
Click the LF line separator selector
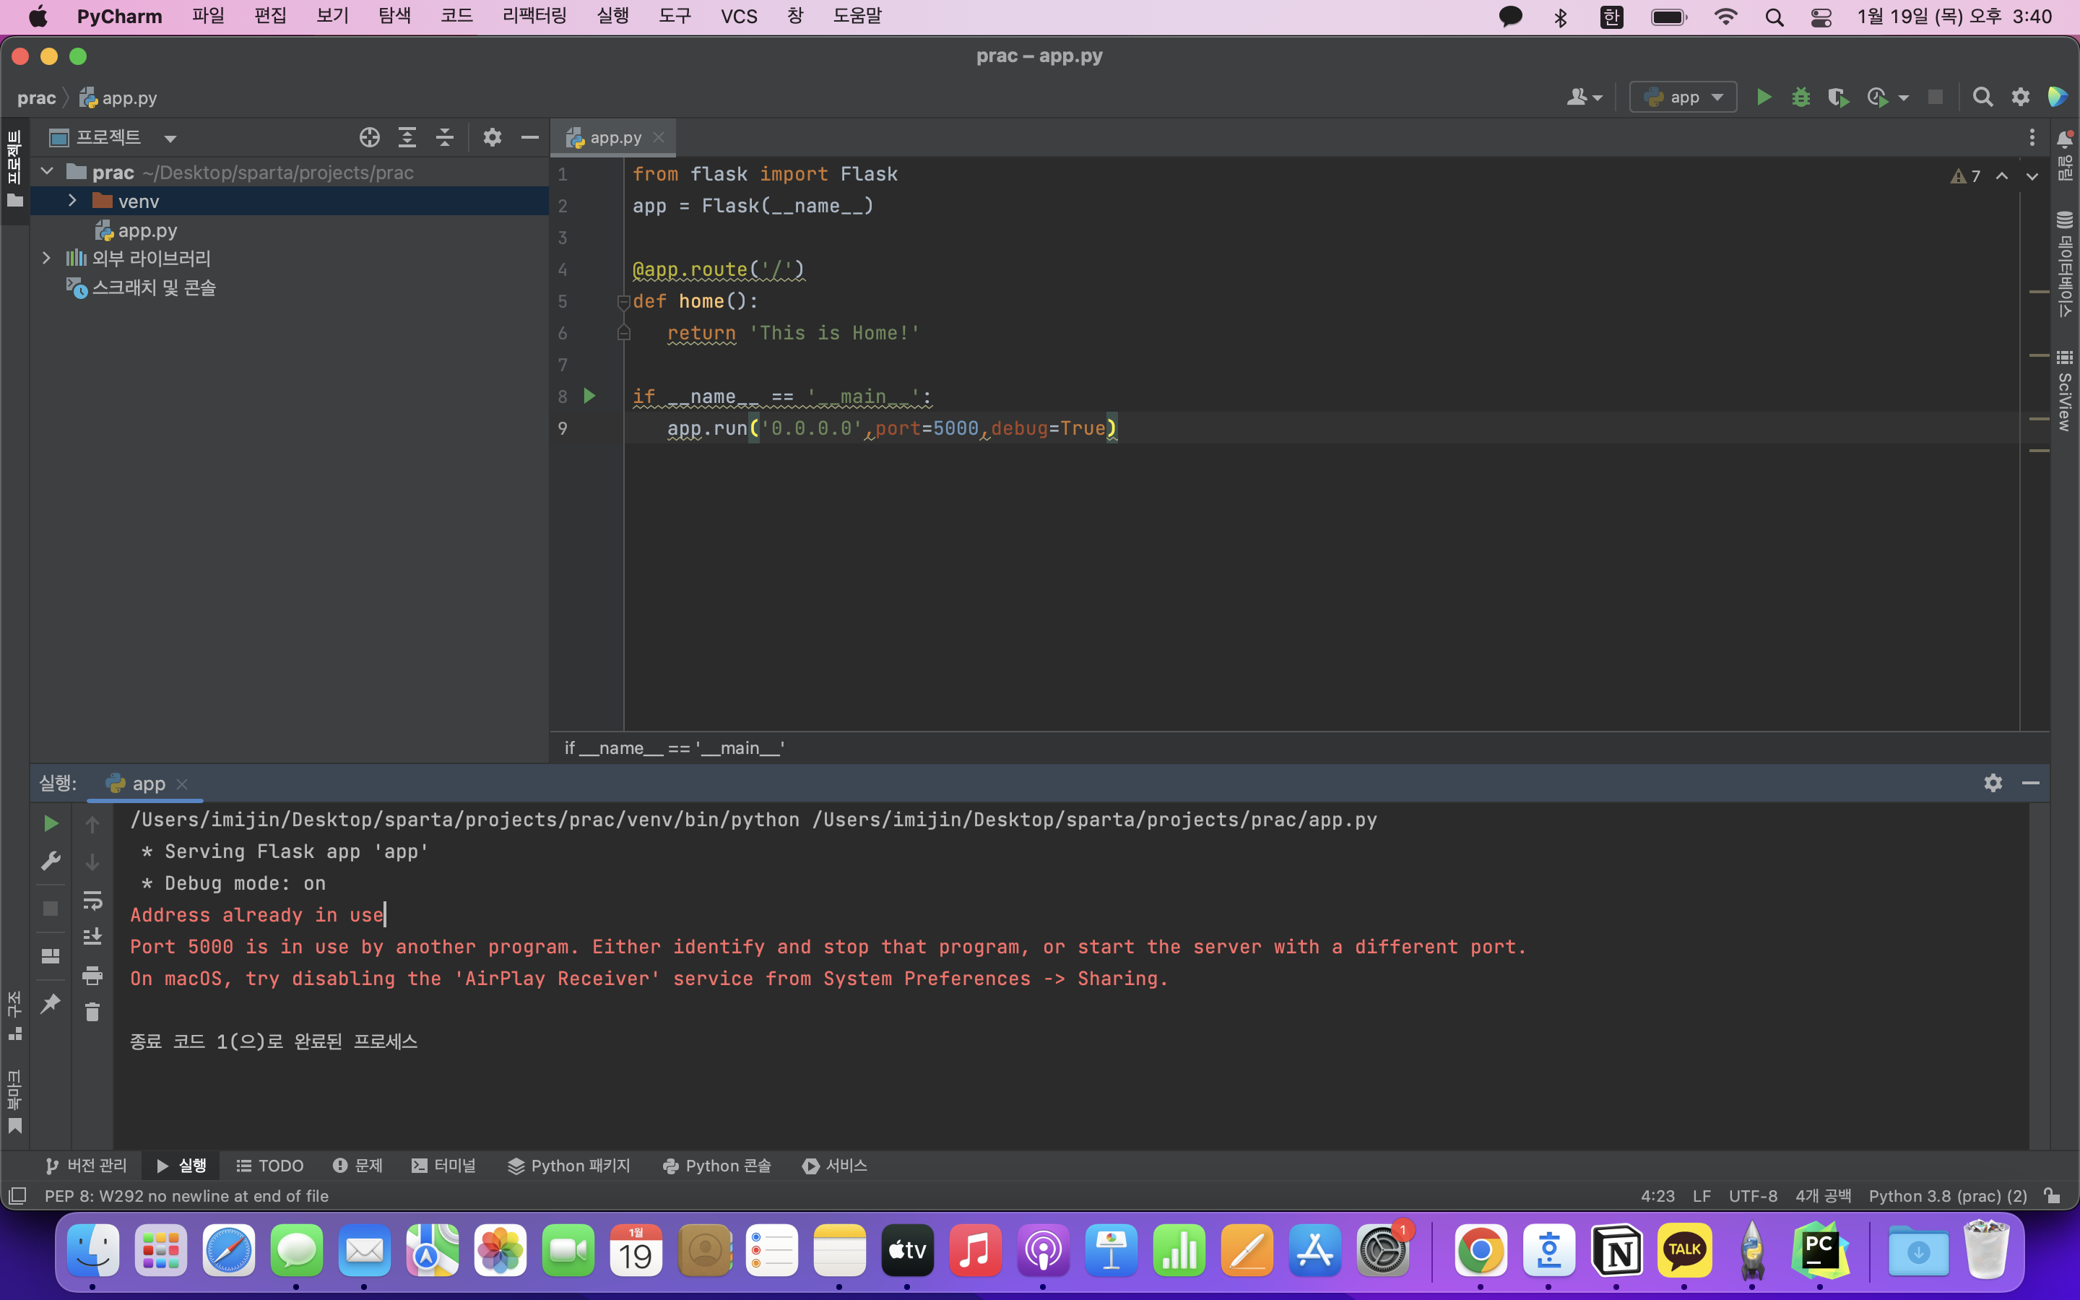[1702, 1196]
